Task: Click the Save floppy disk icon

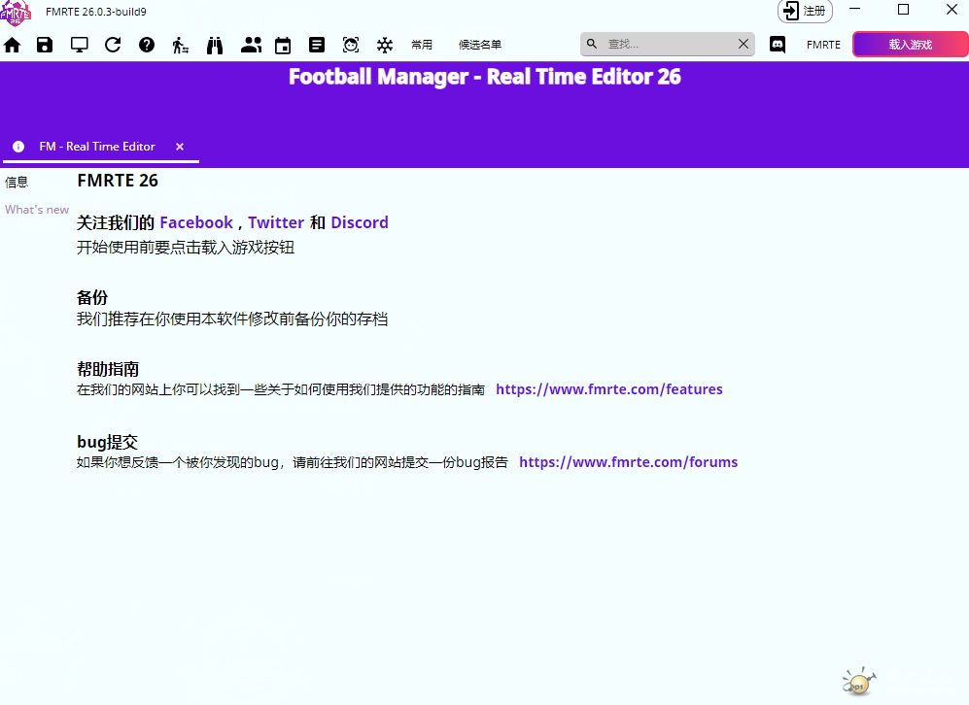Action: coord(45,45)
